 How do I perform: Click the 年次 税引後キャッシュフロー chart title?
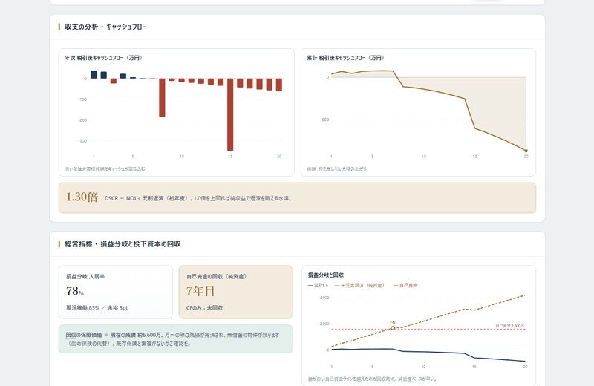[103, 58]
